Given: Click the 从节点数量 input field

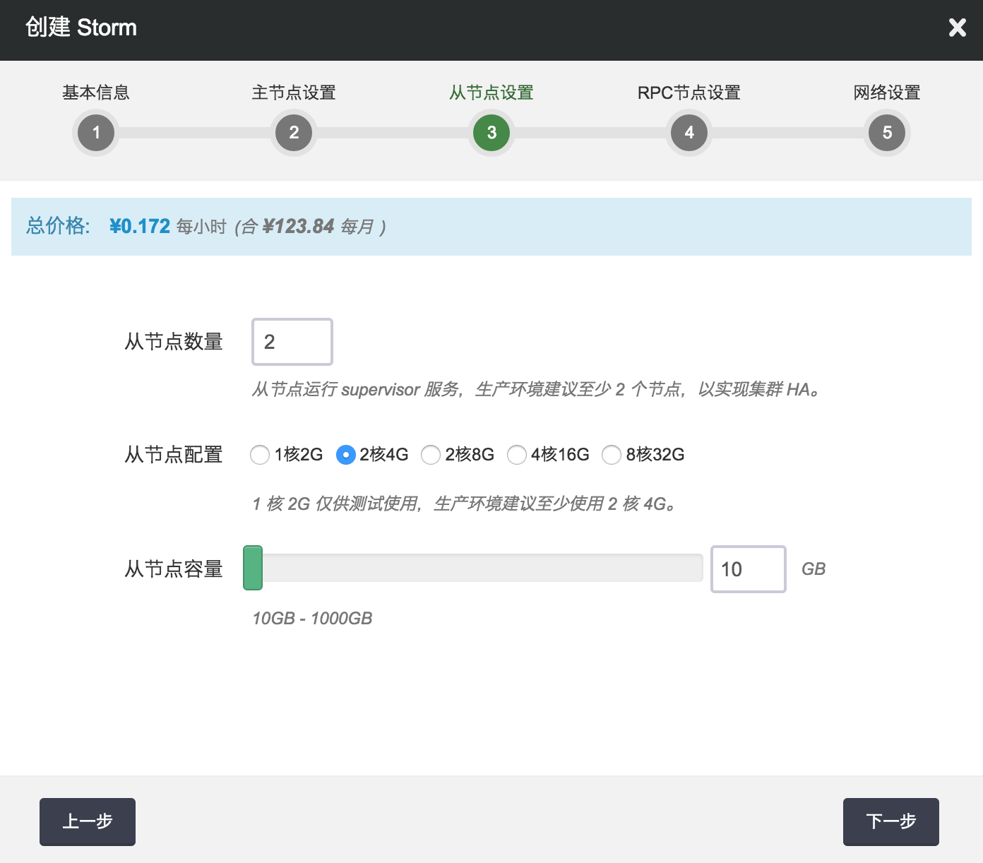Looking at the screenshot, I should point(292,342).
